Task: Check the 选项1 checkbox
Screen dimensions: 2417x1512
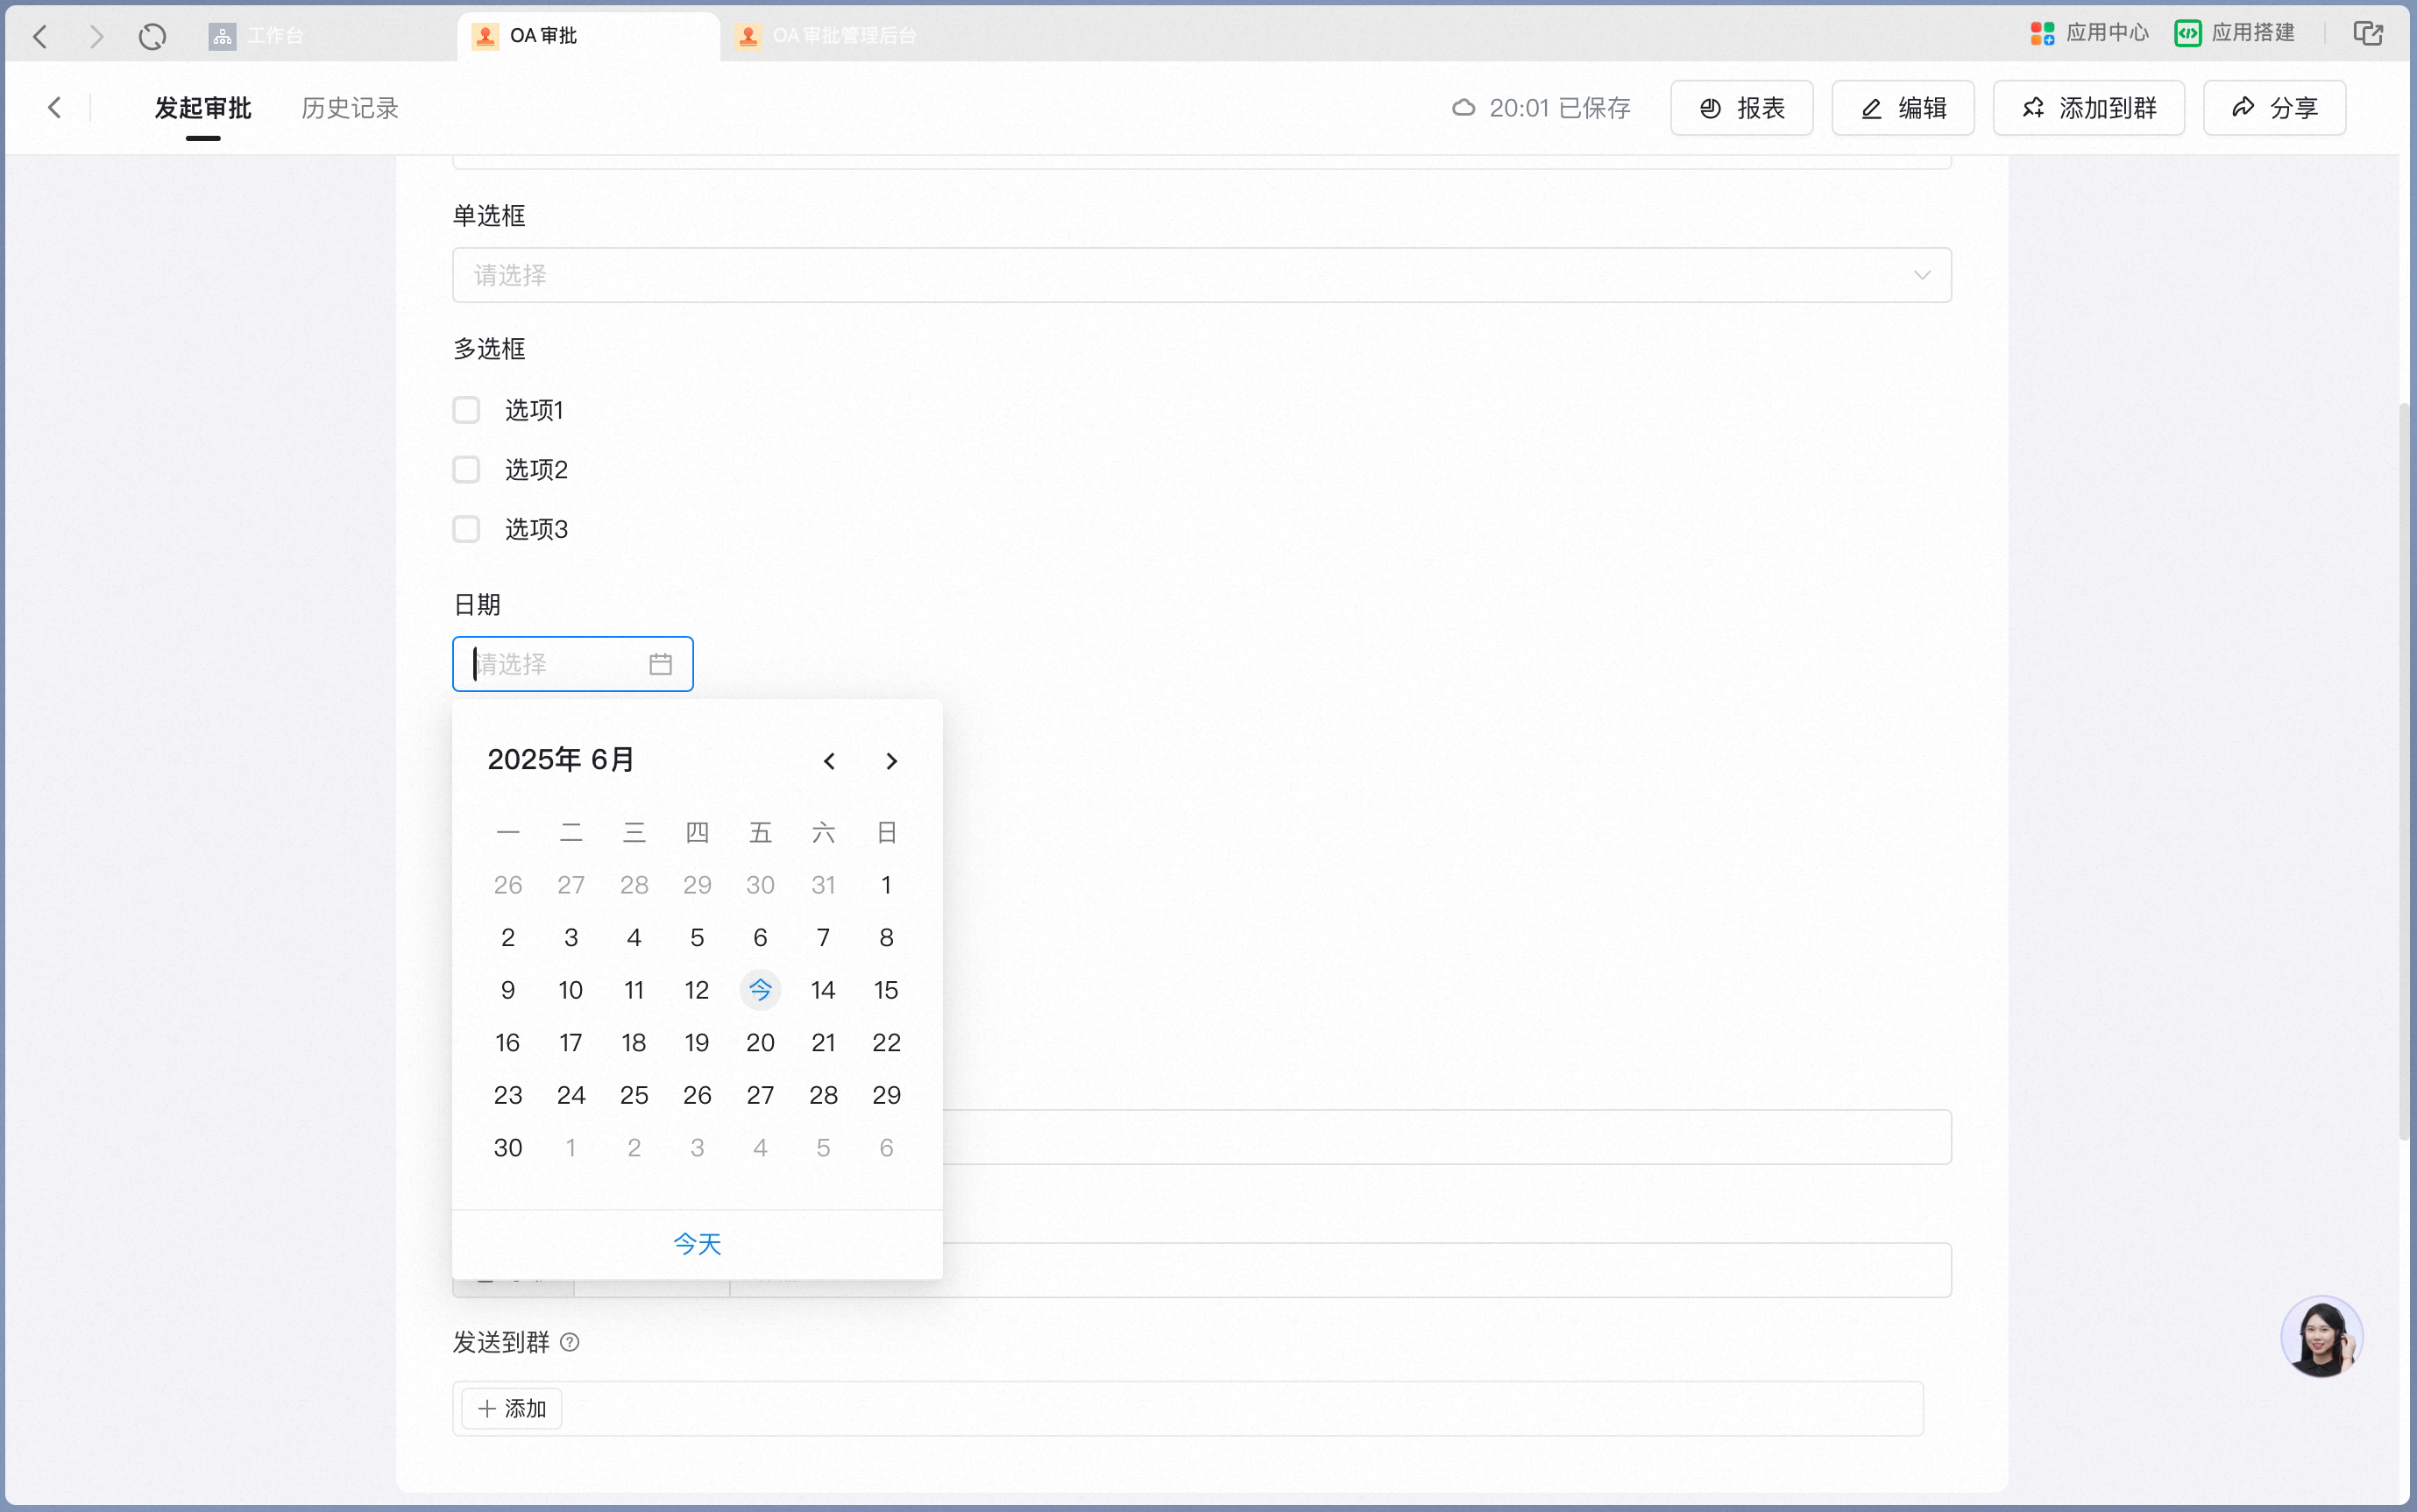Action: click(x=466, y=410)
